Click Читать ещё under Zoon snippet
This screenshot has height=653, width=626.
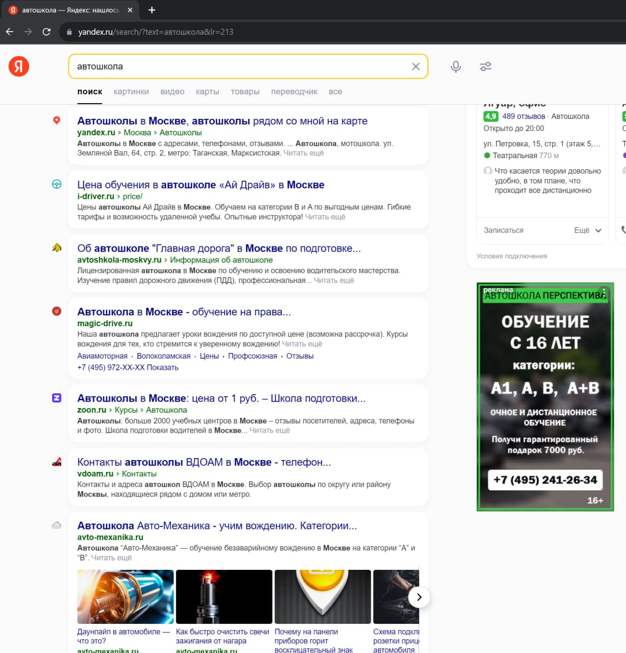(x=270, y=431)
